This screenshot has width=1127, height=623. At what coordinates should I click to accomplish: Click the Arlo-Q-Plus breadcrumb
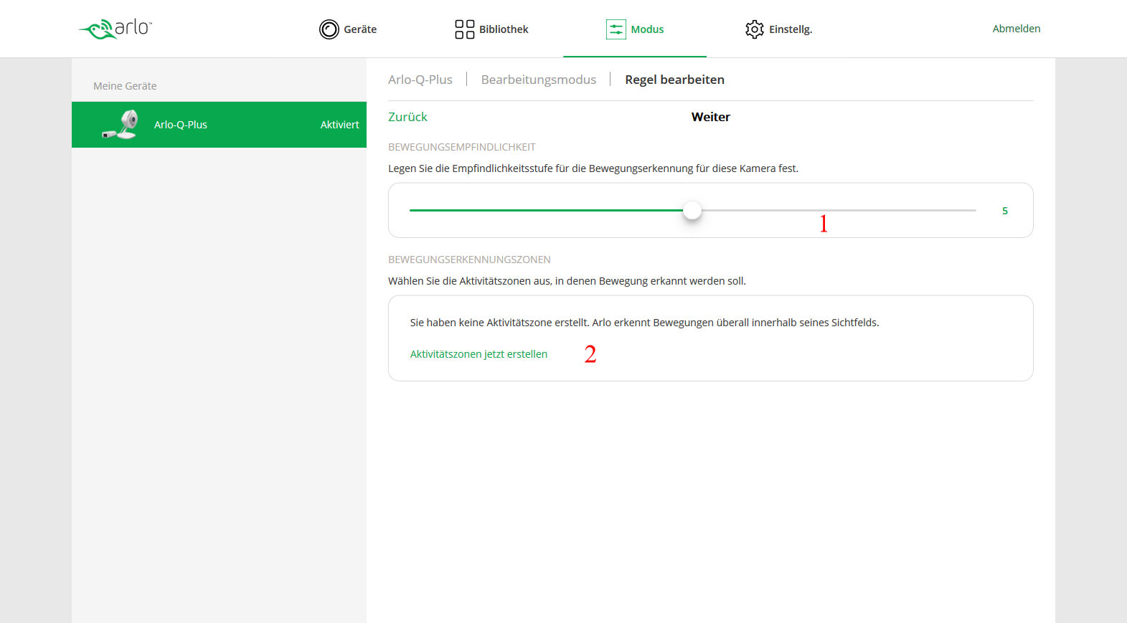pos(420,80)
